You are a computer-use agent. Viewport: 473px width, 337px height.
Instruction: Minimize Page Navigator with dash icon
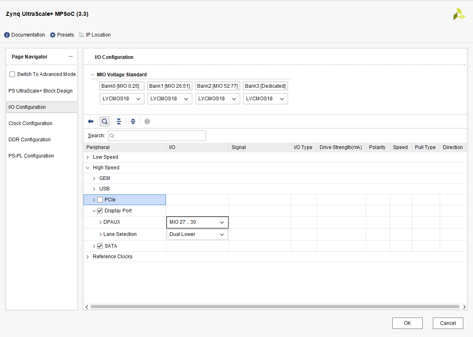[71, 57]
